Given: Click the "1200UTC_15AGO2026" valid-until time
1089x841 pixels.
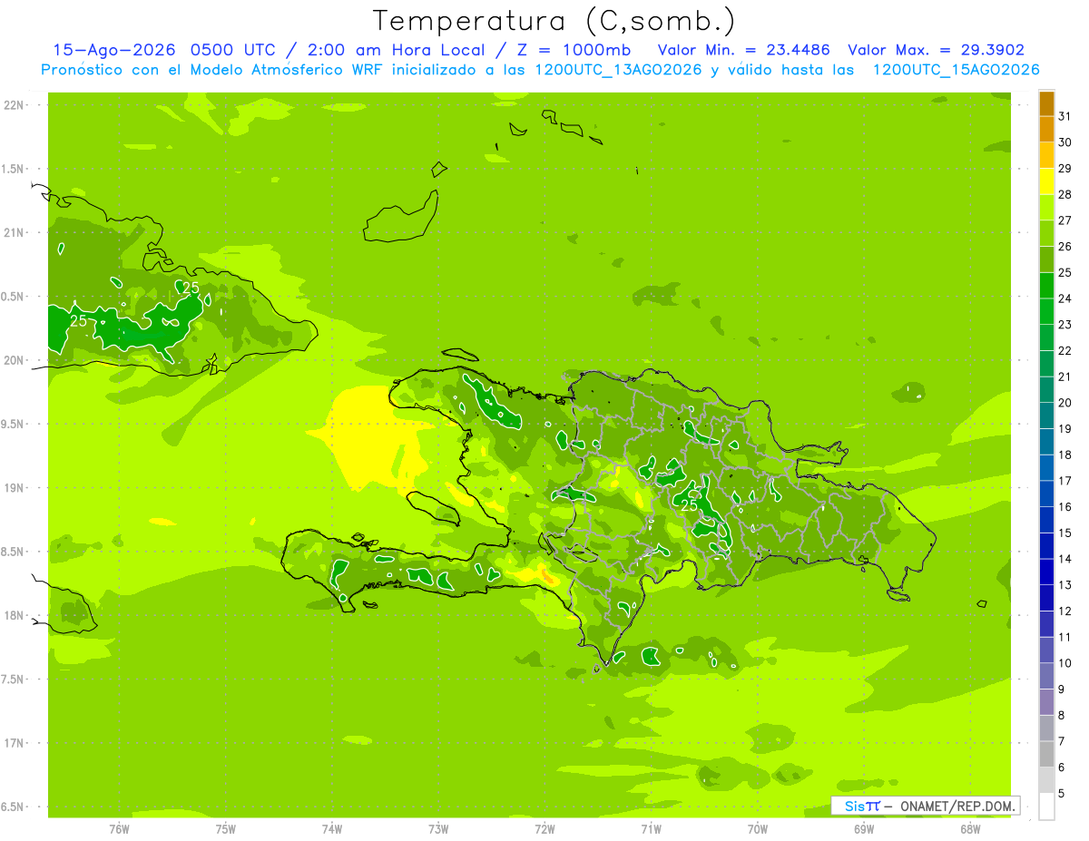Looking at the screenshot, I should tap(956, 70).
